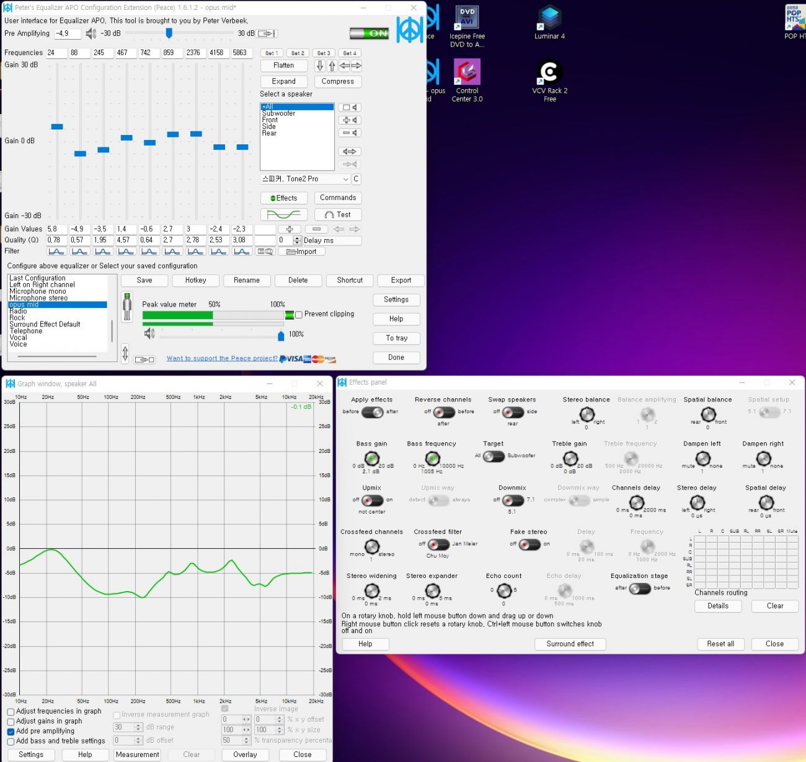Screen dimensions: 806x762
Task: Open the 스피커, Tone2 Pro device dropdown
Action: [306, 179]
